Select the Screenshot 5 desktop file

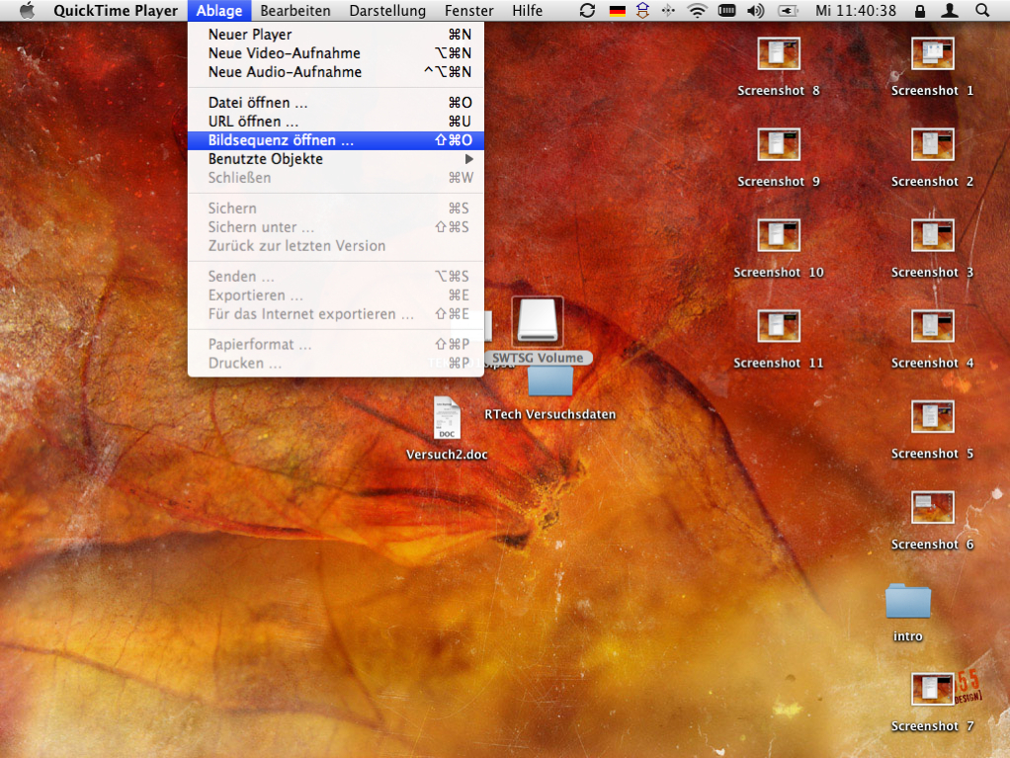(x=932, y=417)
